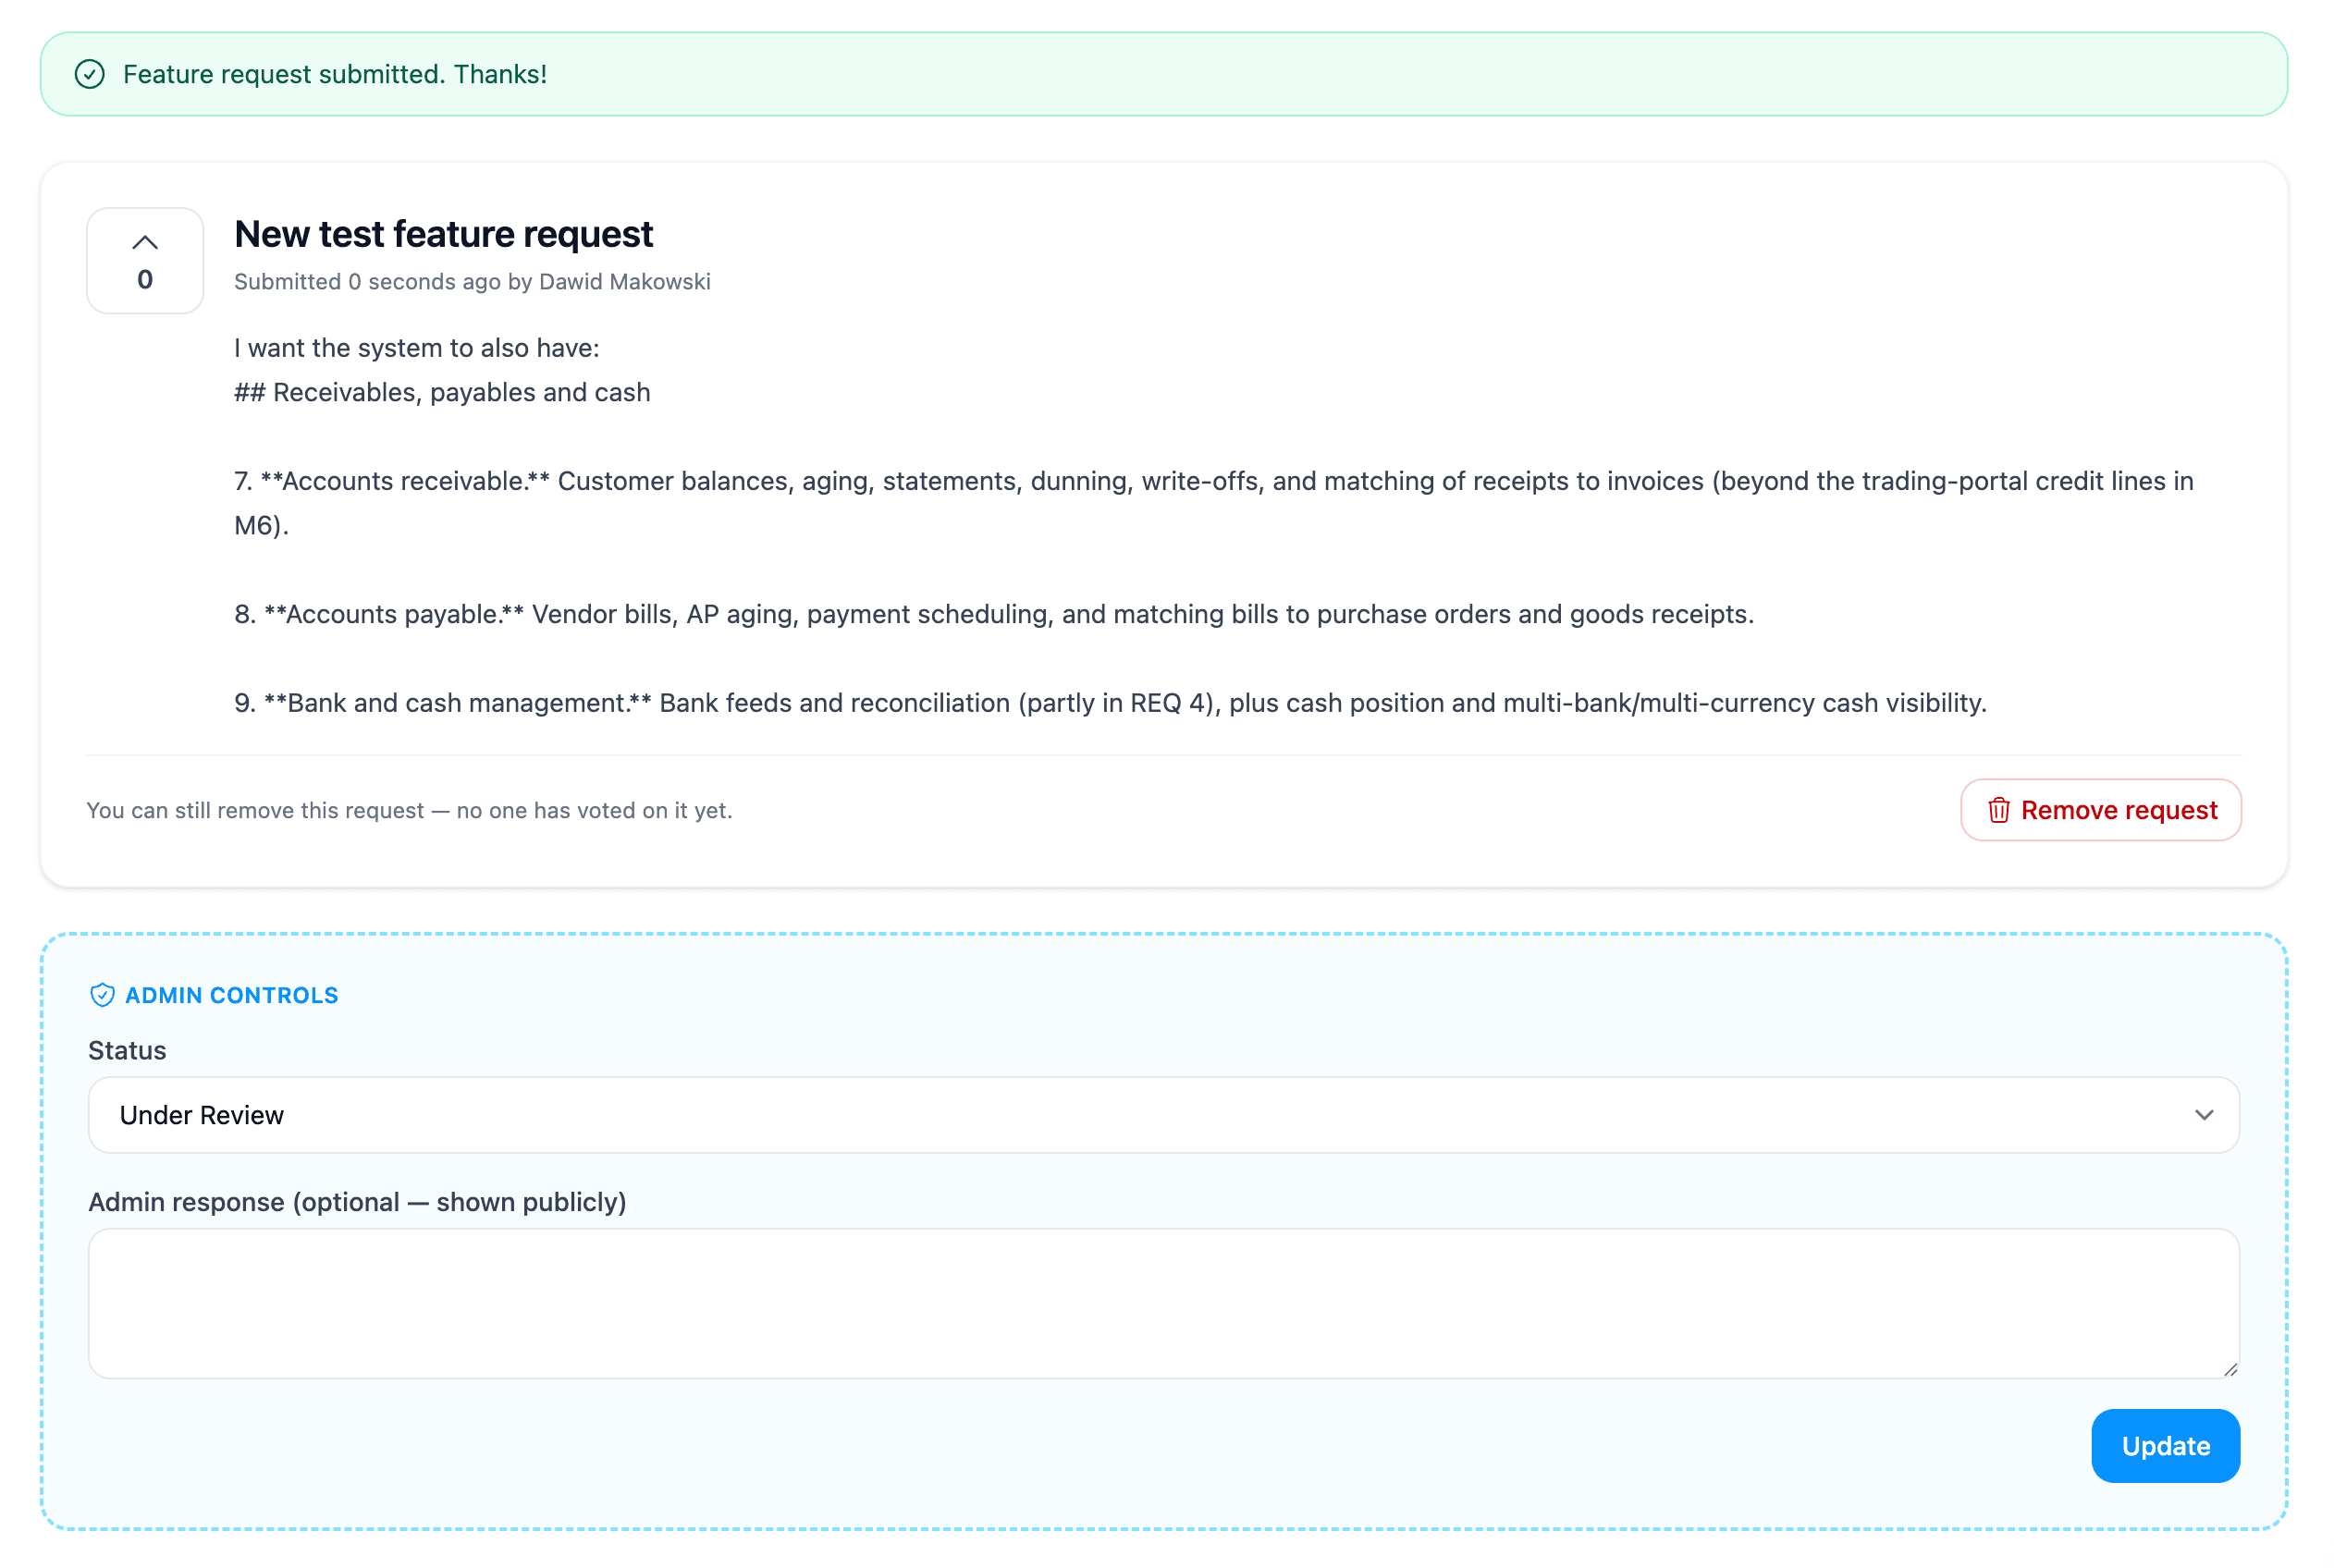Image resolution: width=2334 pixels, height=1568 pixels.
Task: Click the 'New test feature request' title
Action: (x=443, y=234)
